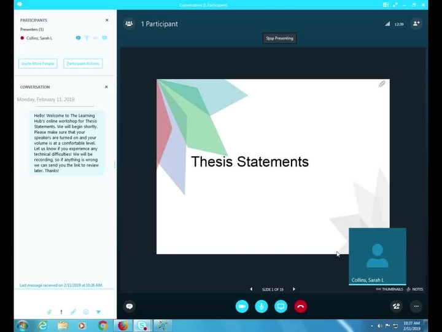Toggle the IM conversation pane bubble
The height and width of the screenshot is (332, 442).
point(129,306)
